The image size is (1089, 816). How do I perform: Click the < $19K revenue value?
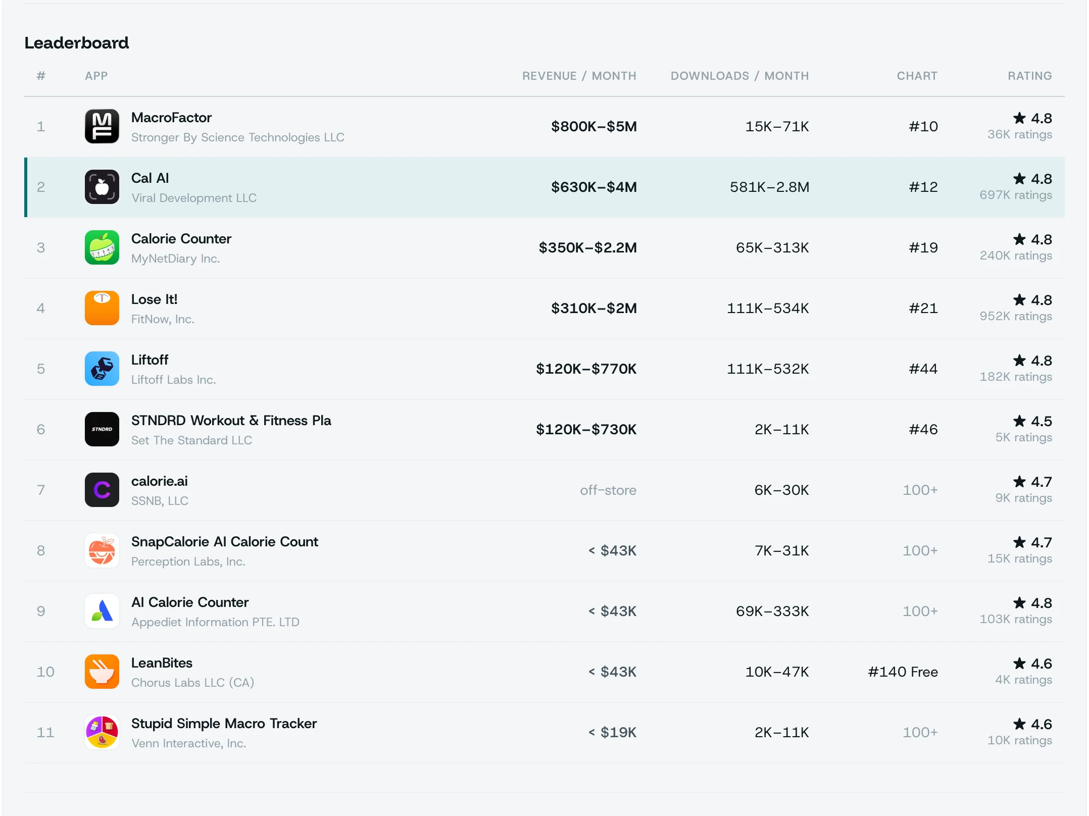pyautogui.click(x=612, y=732)
